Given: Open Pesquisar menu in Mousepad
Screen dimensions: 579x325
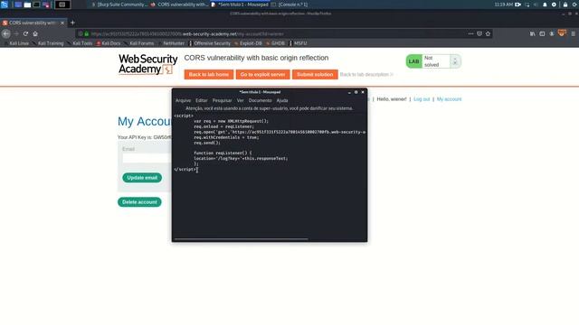Looking at the screenshot, I should [x=222, y=100].
